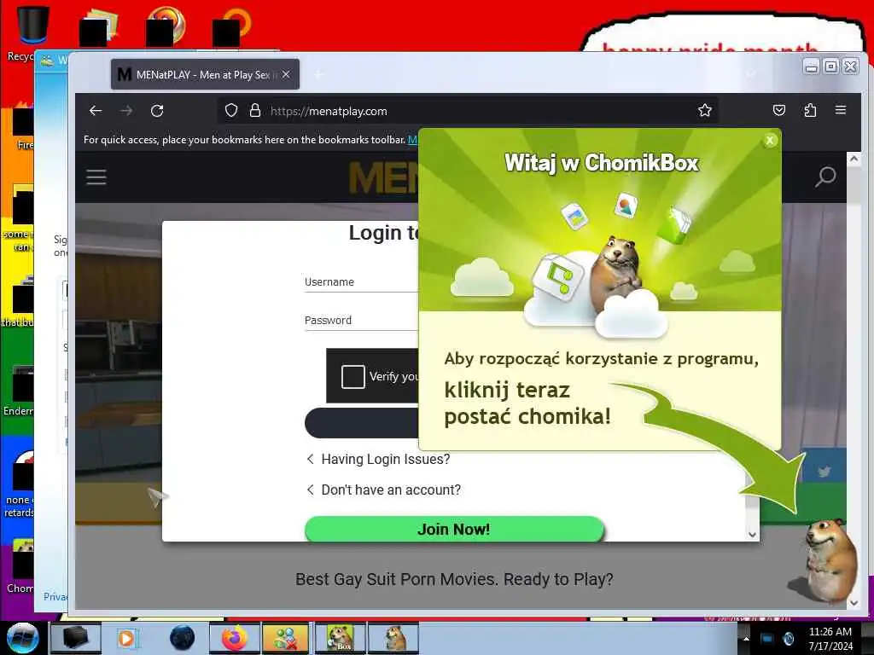
Task: Go back using browser back arrow
Action: 96,111
